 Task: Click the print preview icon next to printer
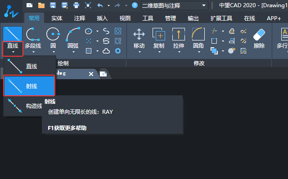click(x=88, y=5)
